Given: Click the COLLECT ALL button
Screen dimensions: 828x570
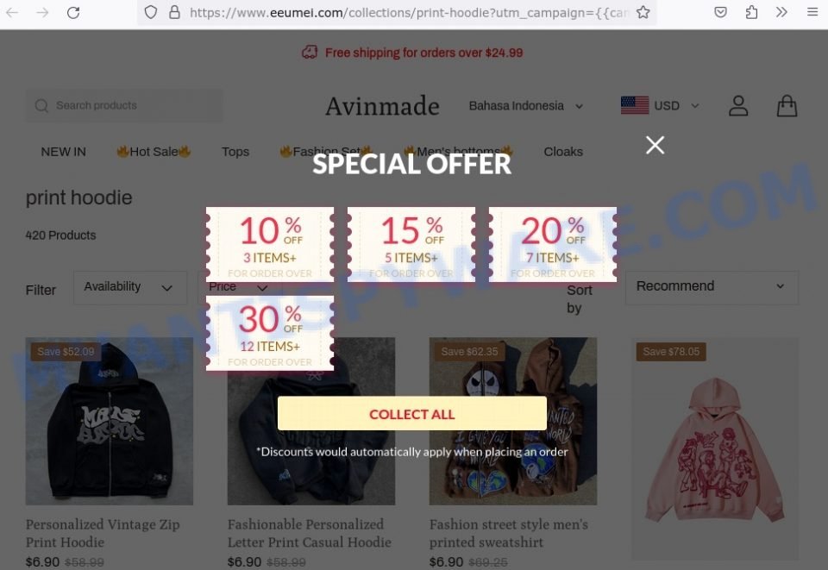Looking at the screenshot, I should [412, 414].
